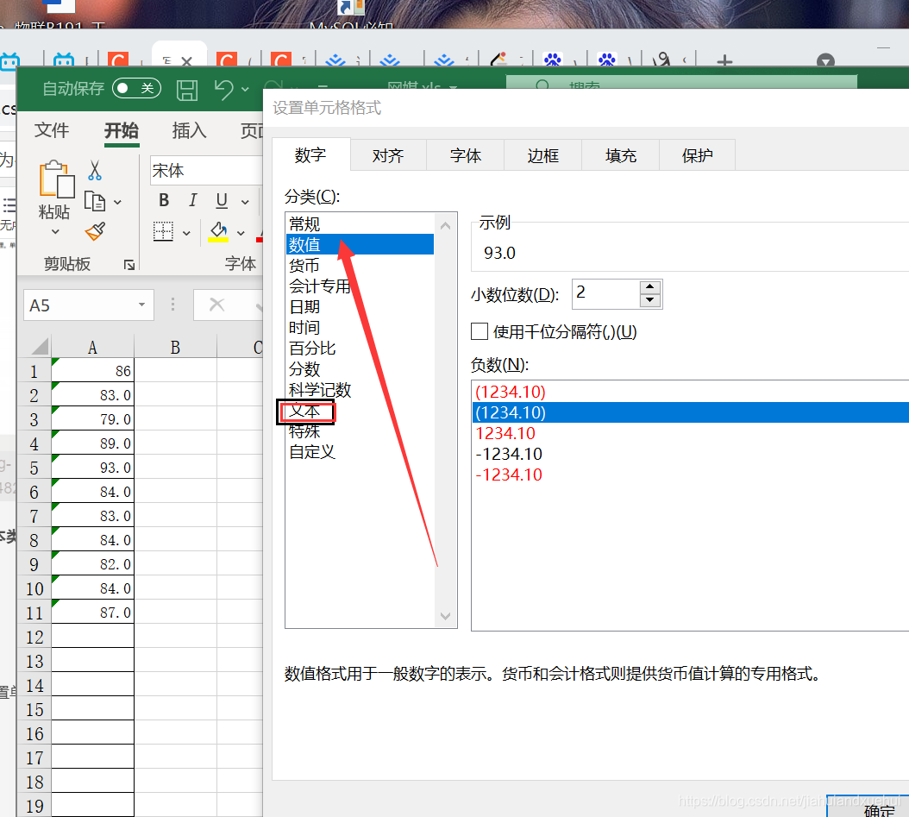Click the cell Borders icon
This screenshot has width=909, height=817.
[163, 230]
